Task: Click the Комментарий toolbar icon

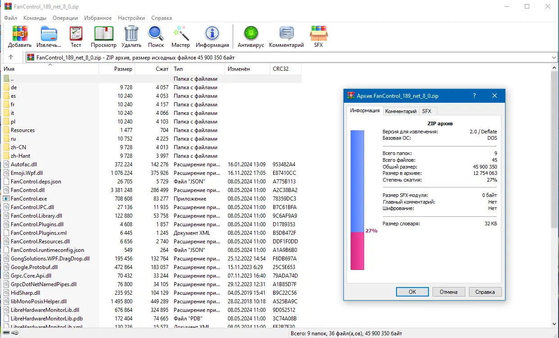Action: [286, 34]
